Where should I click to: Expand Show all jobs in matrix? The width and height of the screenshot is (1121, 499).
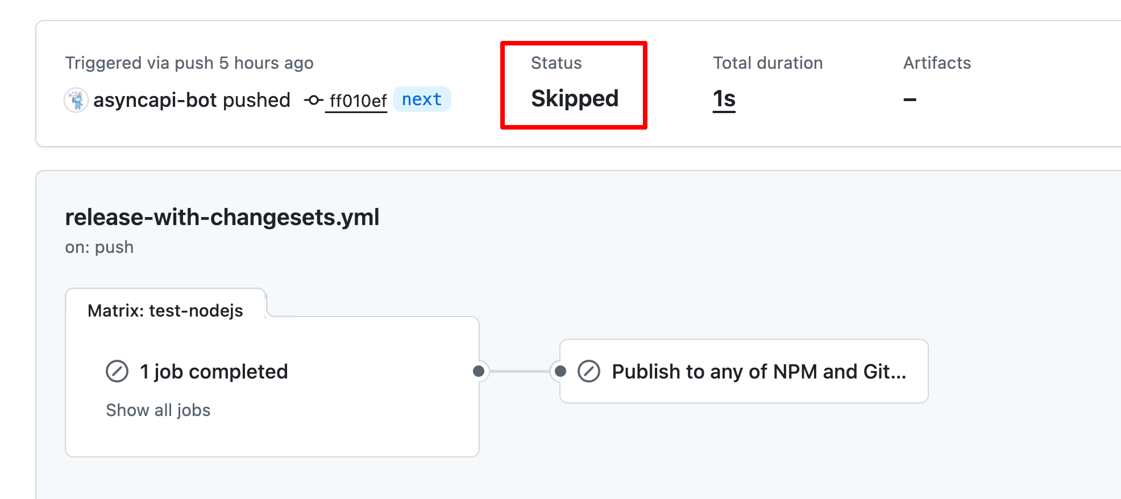pos(158,410)
